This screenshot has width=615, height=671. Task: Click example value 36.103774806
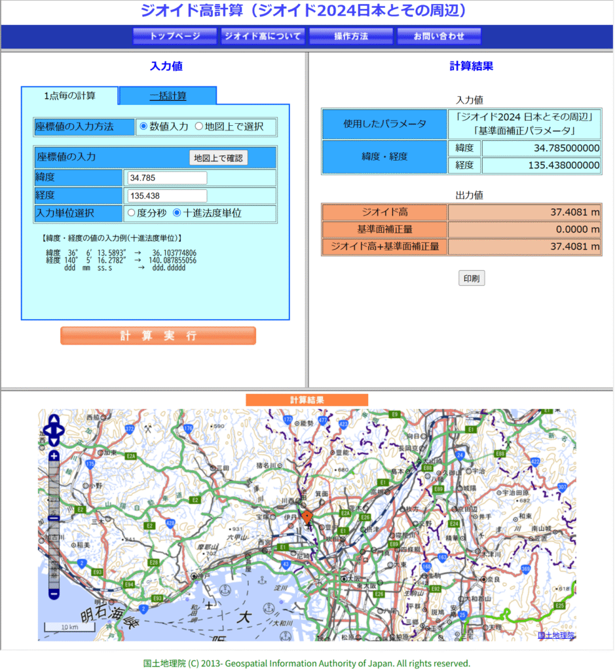pos(174,253)
